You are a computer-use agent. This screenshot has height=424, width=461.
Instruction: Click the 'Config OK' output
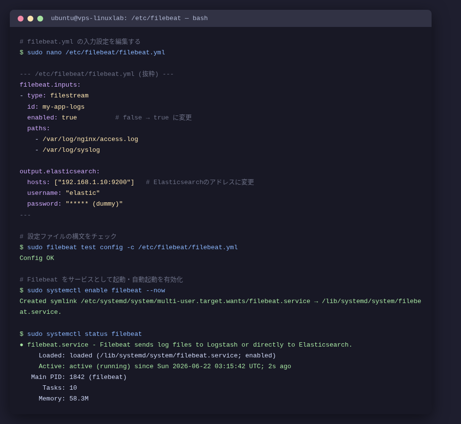pyautogui.click(x=37, y=258)
